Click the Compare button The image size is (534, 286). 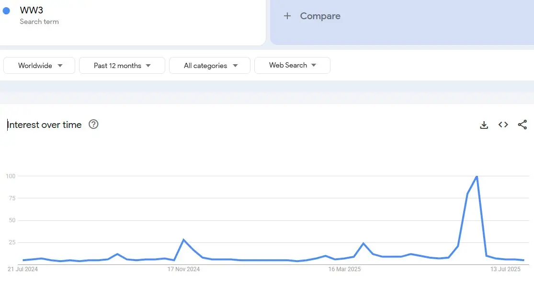coord(320,16)
